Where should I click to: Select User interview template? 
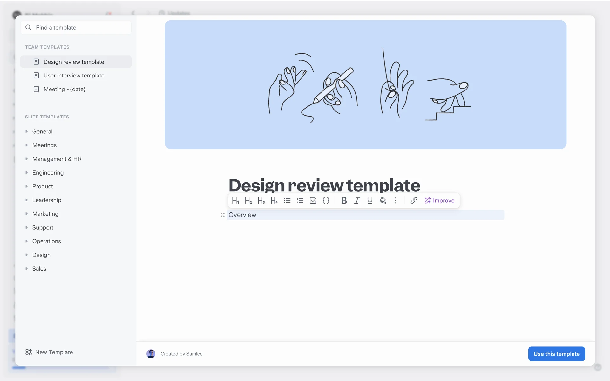tap(74, 76)
